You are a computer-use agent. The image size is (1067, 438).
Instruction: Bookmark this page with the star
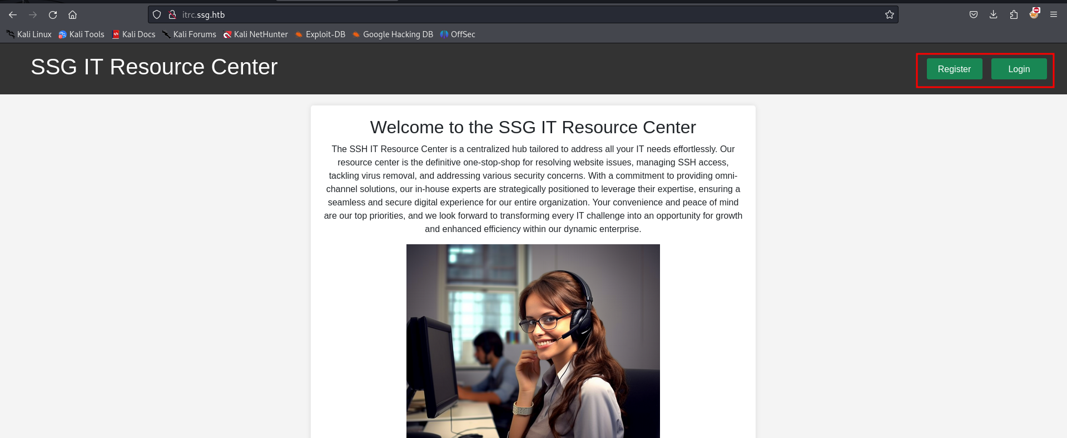click(890, 15)
